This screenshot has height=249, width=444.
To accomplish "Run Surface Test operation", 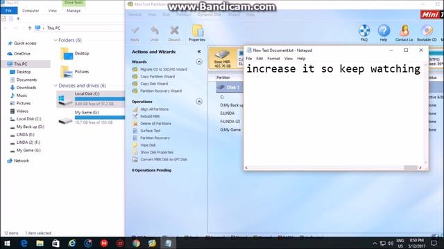I will pyautogui.click(x=146, y=131).
